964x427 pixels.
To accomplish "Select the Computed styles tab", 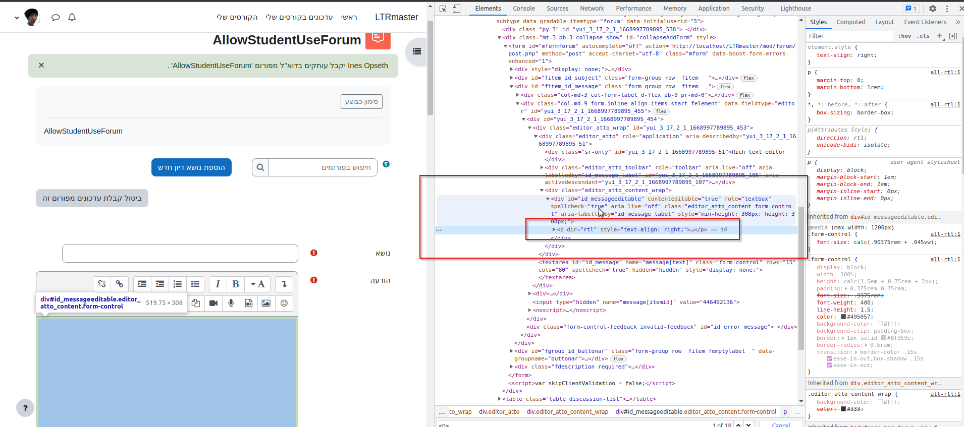I will click(850, 22).
